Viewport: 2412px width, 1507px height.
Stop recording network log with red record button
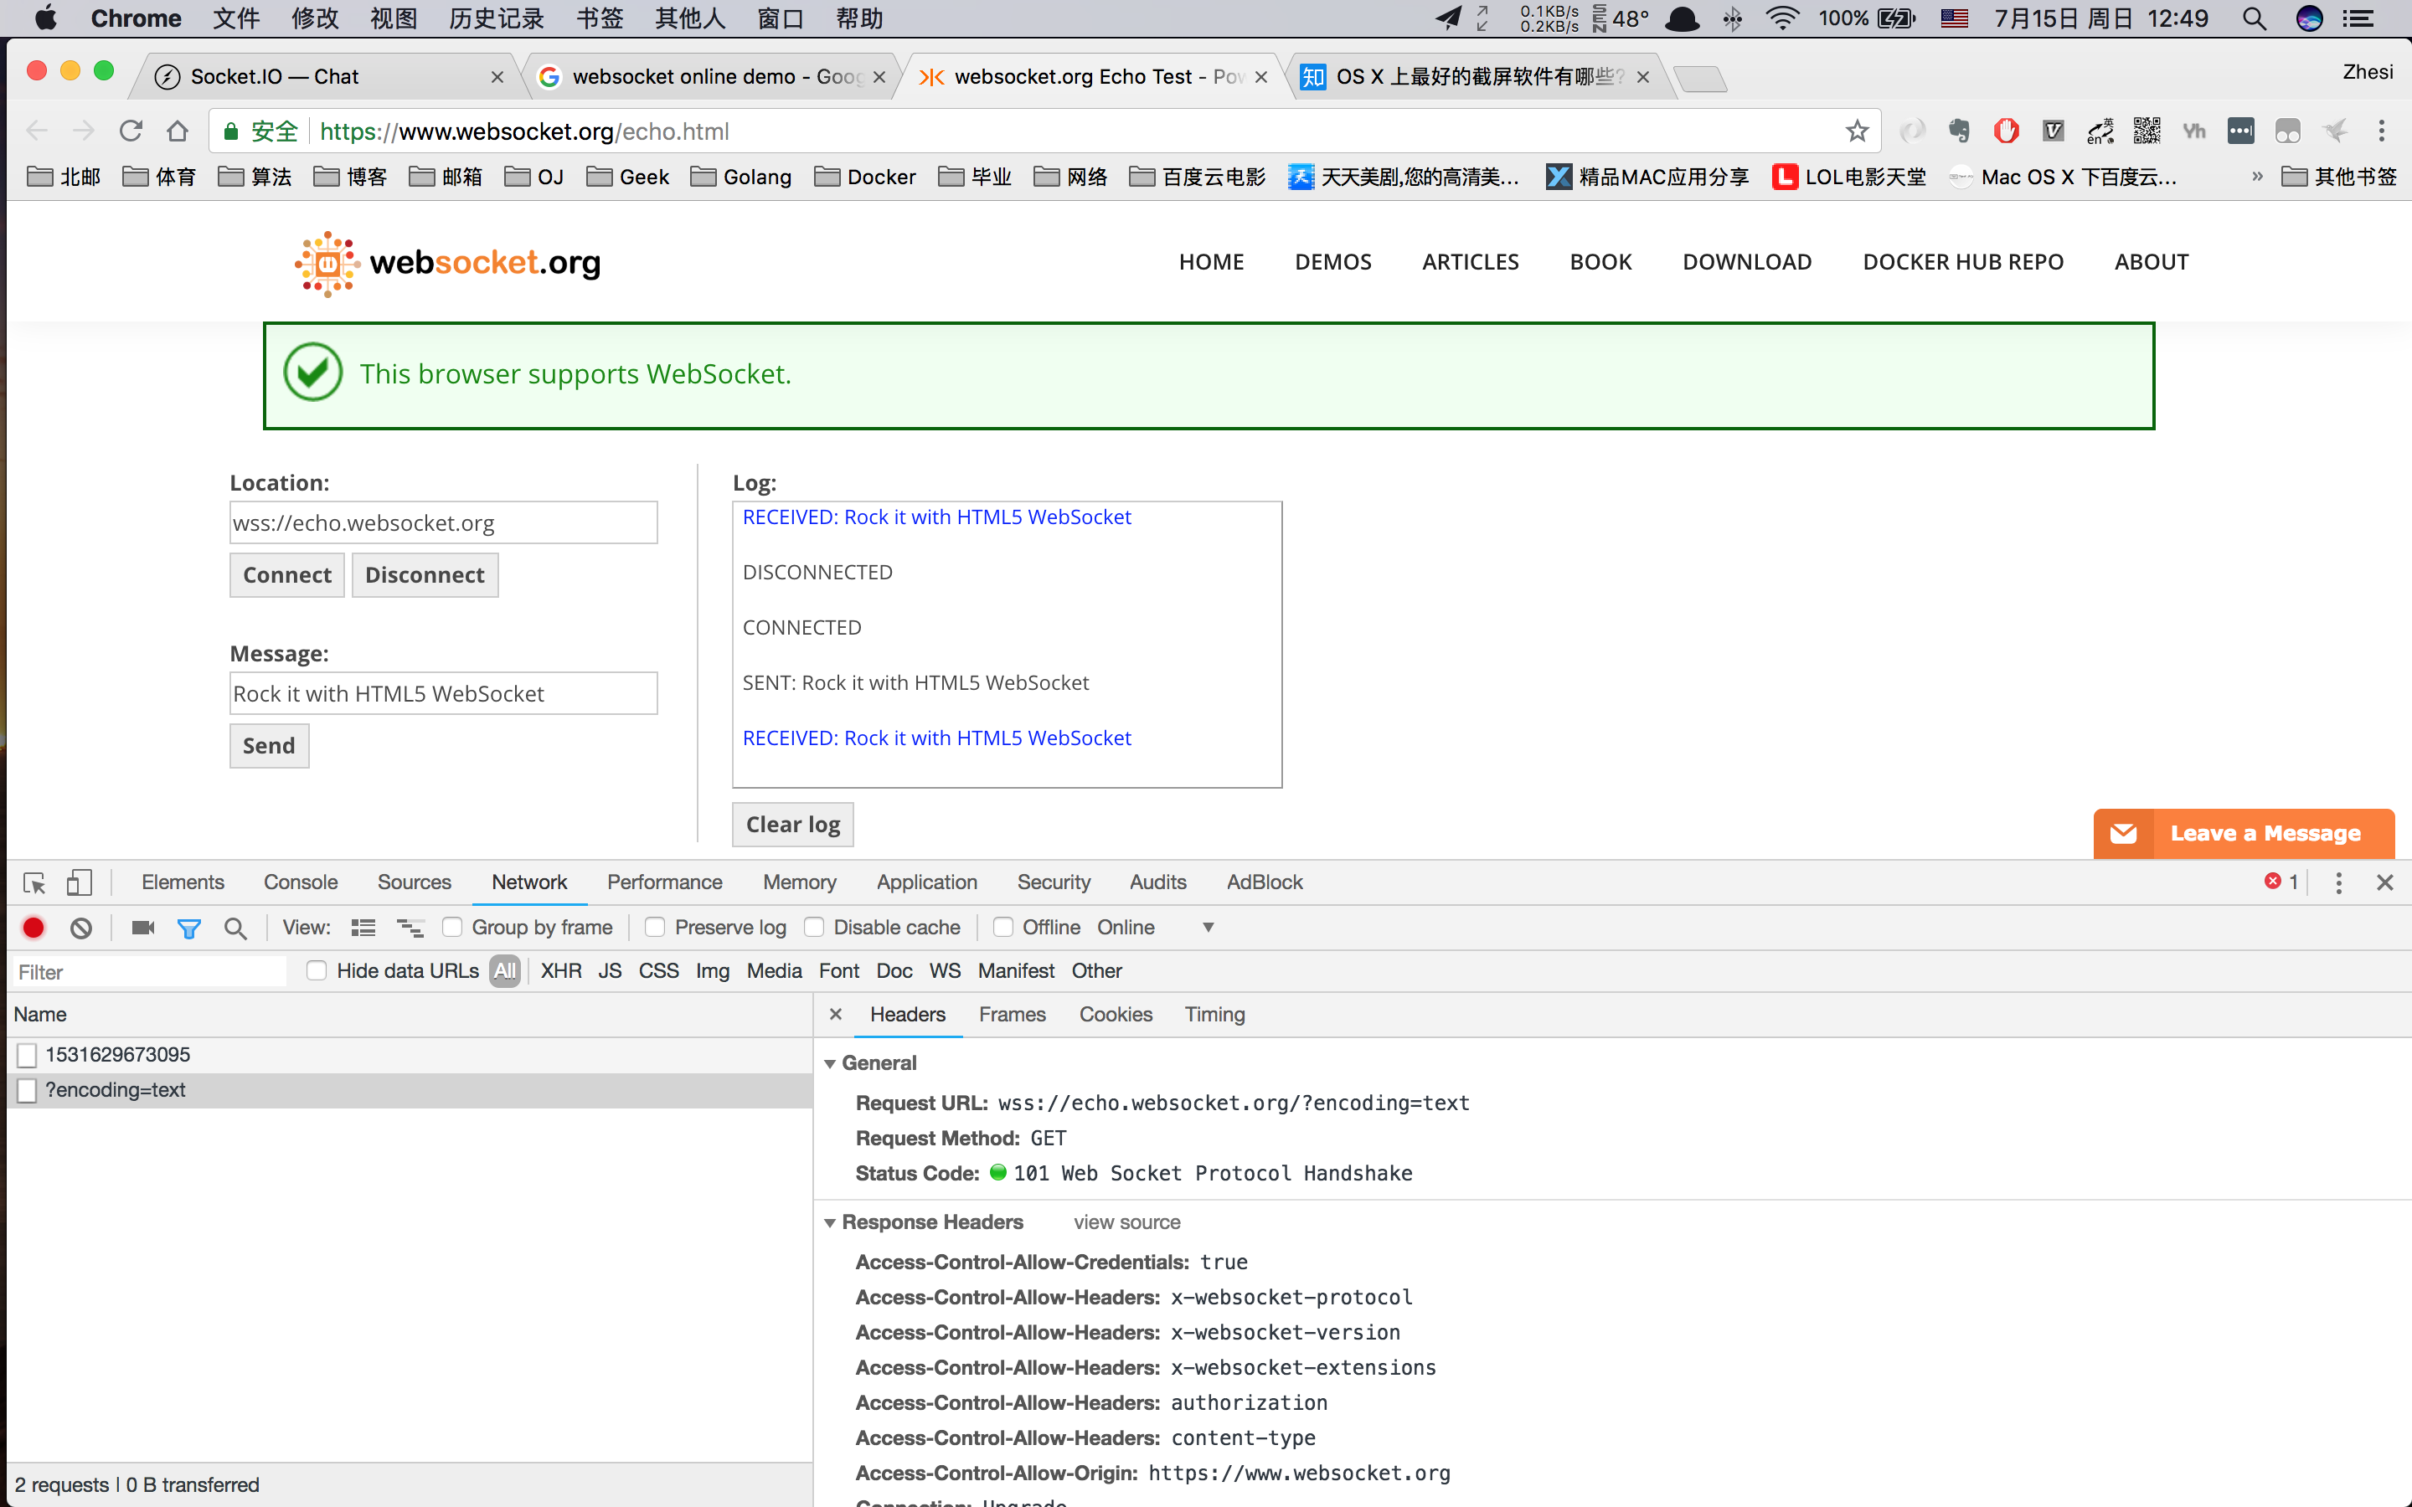pyautogui.click(x=33, y=928)
